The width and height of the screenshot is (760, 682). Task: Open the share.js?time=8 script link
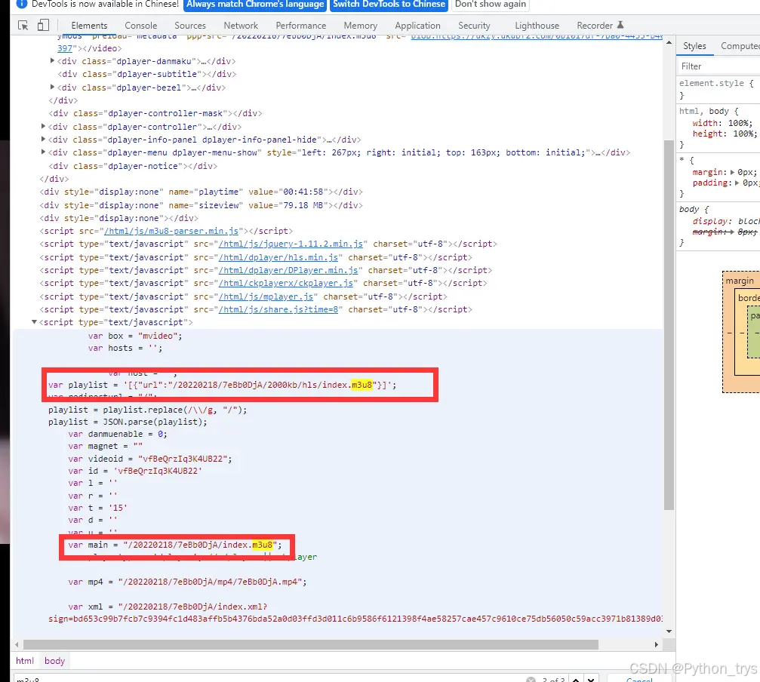(278, 309)
